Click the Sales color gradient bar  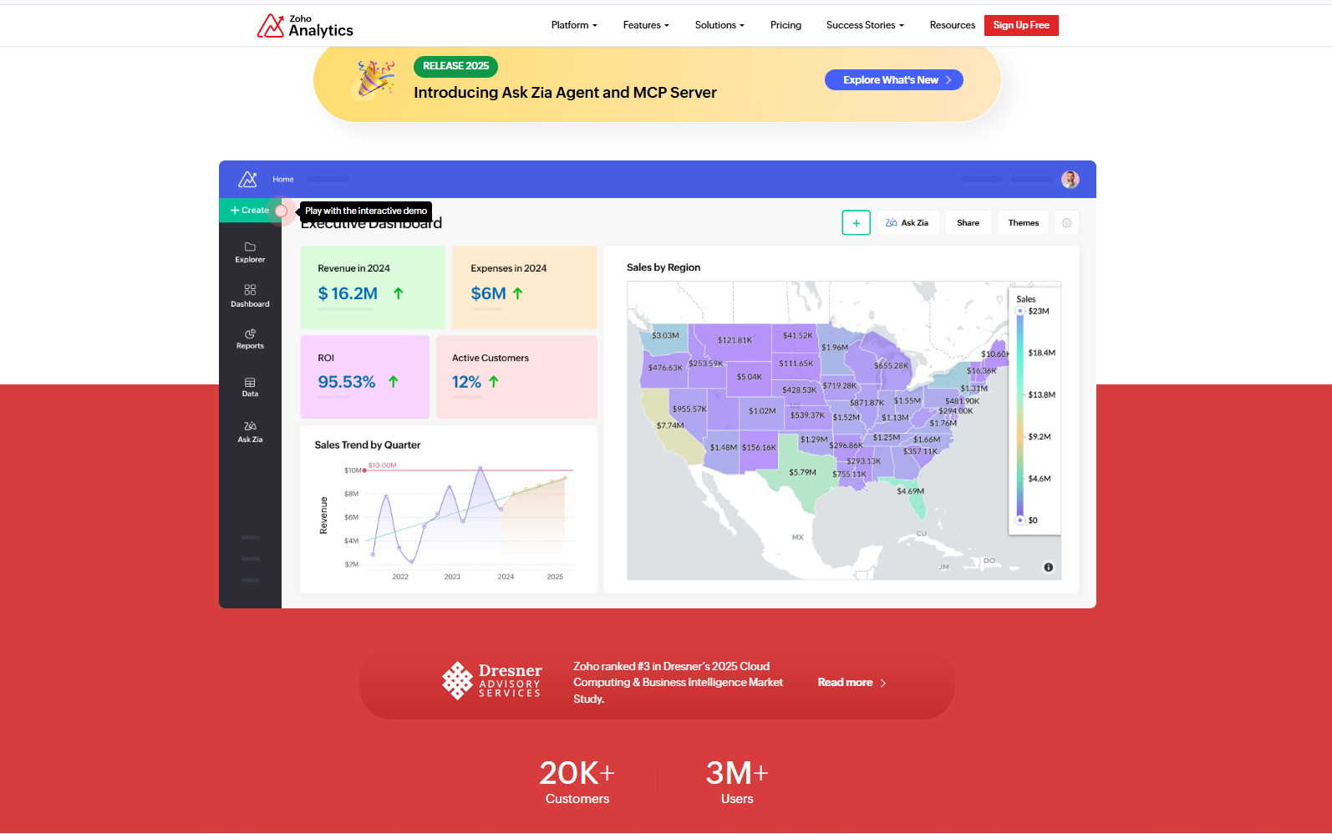click(x=1020, y=415)
